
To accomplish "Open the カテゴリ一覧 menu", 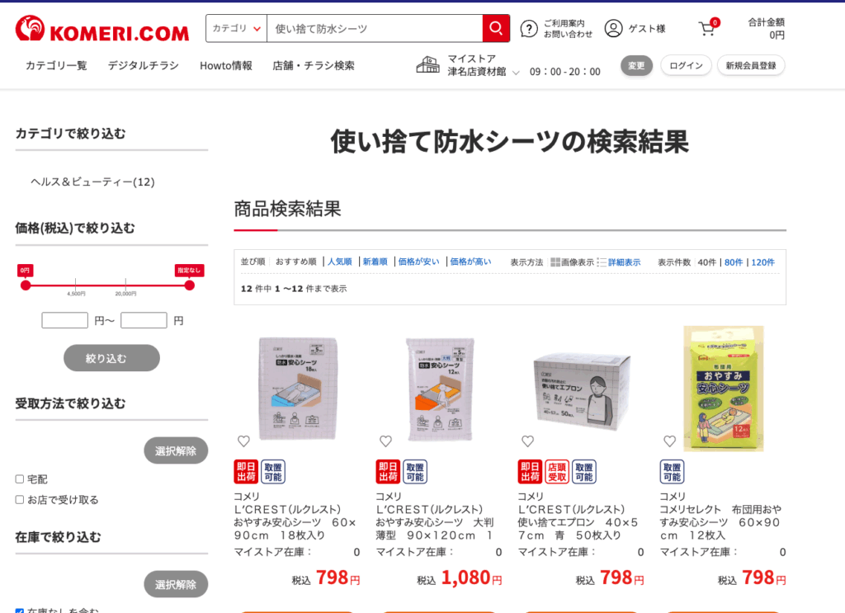I will 57,66.
